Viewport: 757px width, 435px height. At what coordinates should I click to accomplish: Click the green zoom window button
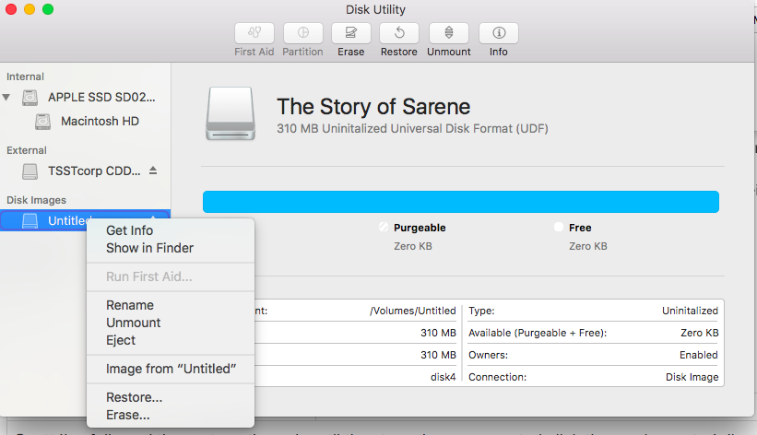coord(48,9)
